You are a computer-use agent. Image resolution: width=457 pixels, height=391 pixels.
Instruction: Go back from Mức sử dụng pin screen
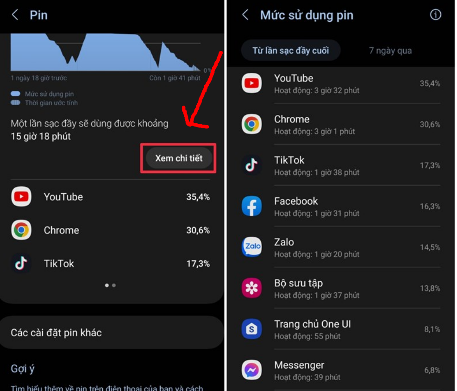[245, 14]
